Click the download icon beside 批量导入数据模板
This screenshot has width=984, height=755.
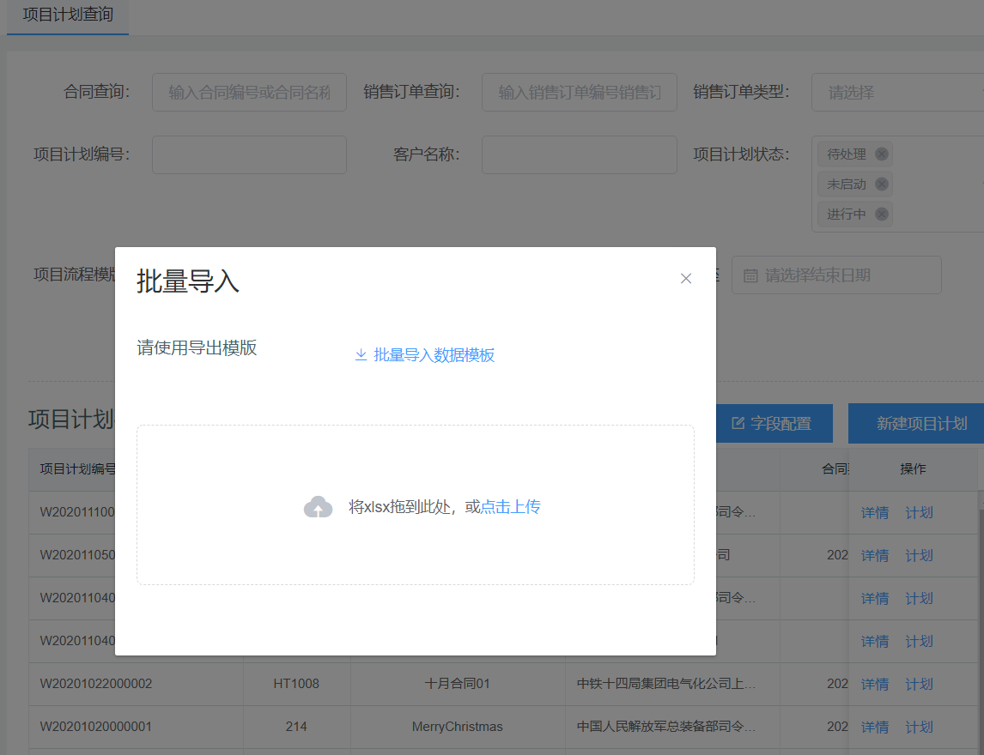(361, 355)
